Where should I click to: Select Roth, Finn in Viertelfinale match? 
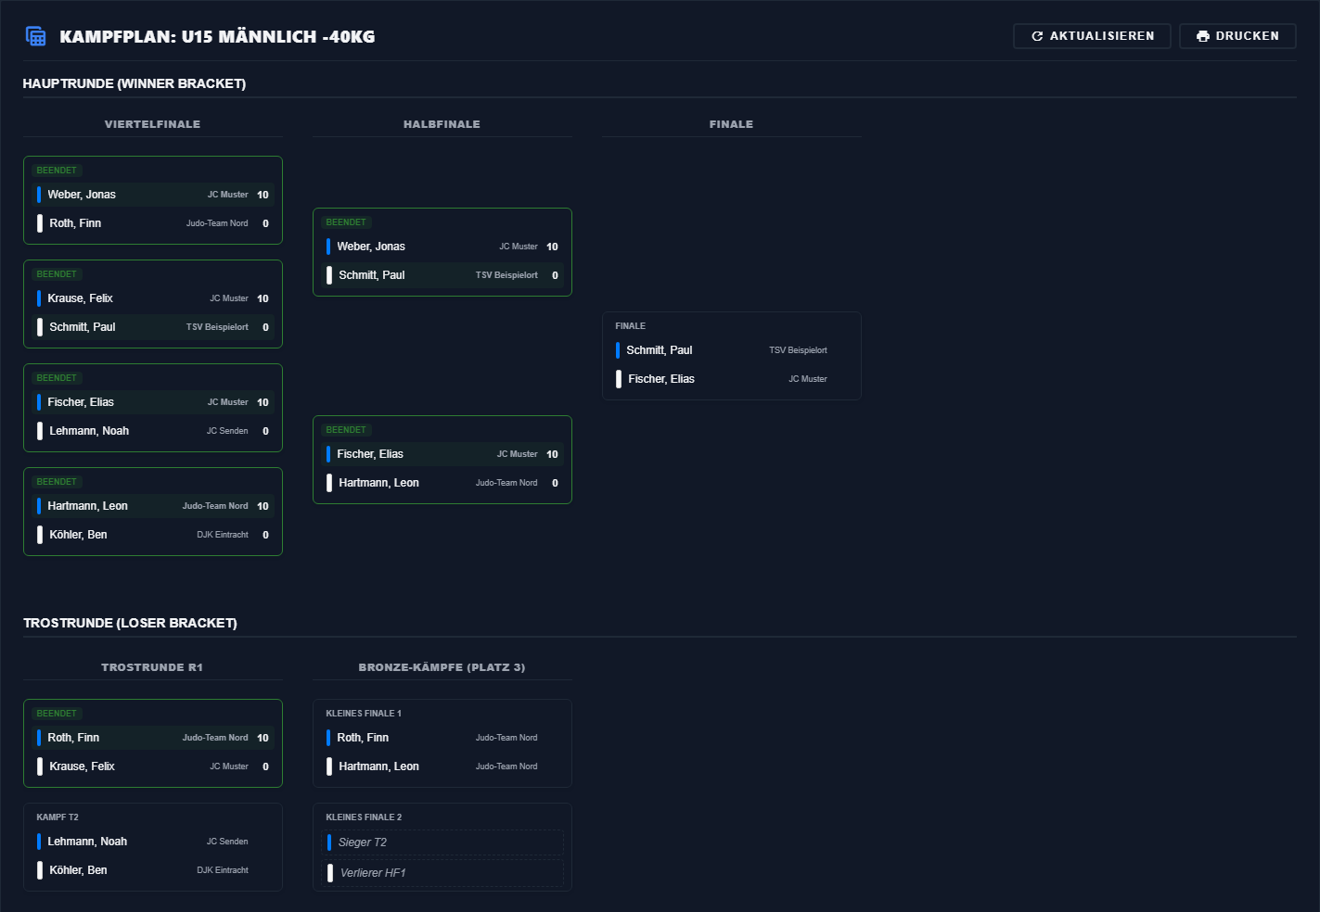[153, 223]
